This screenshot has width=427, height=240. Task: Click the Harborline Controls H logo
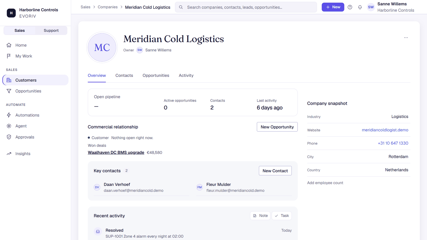coord(11,13)
